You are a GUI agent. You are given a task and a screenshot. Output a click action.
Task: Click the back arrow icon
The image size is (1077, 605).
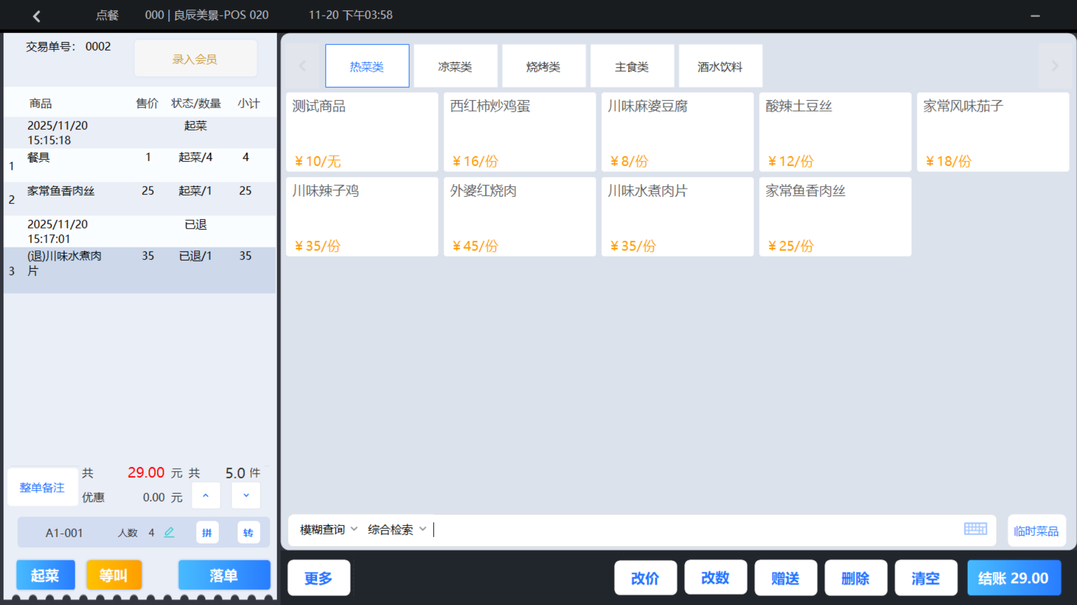click(x=37, y=16)
